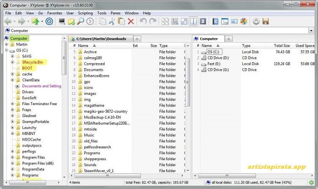Click the Redo toolbar icon
This screenshot has width=318, height=189.
point(153,21)
